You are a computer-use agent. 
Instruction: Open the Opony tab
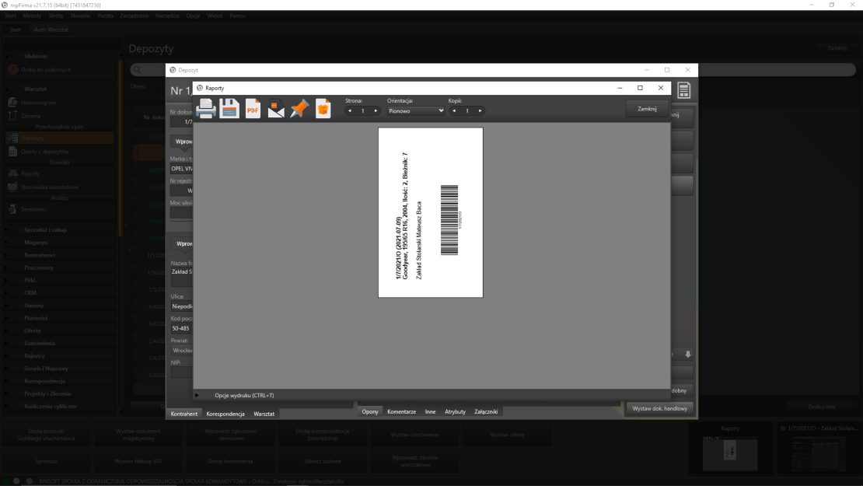[x=370, y=411]
